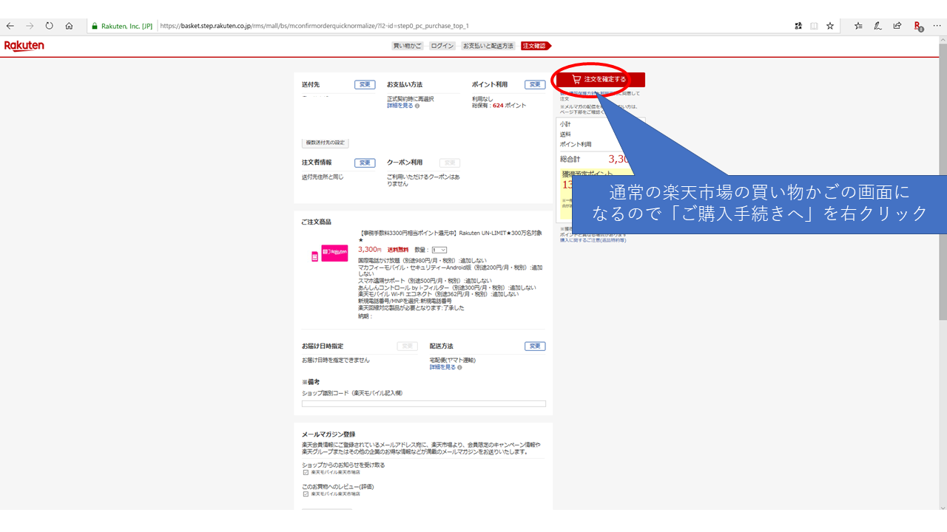947x532 pixels.
Task: Click the browser forward arrow
Action: 30,25
